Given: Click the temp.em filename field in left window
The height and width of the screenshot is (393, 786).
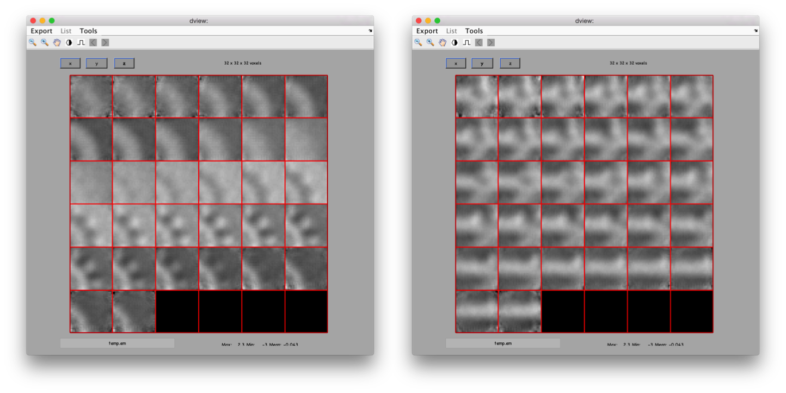Looking at the screenshot, I should click(x=117, y=343).
